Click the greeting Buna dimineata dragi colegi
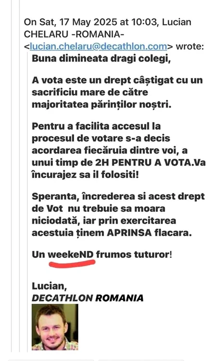The image size is (213, 361). 101,58
